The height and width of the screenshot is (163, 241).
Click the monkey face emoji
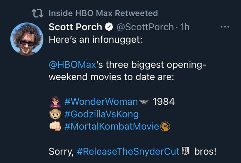(x=55, y=114)
